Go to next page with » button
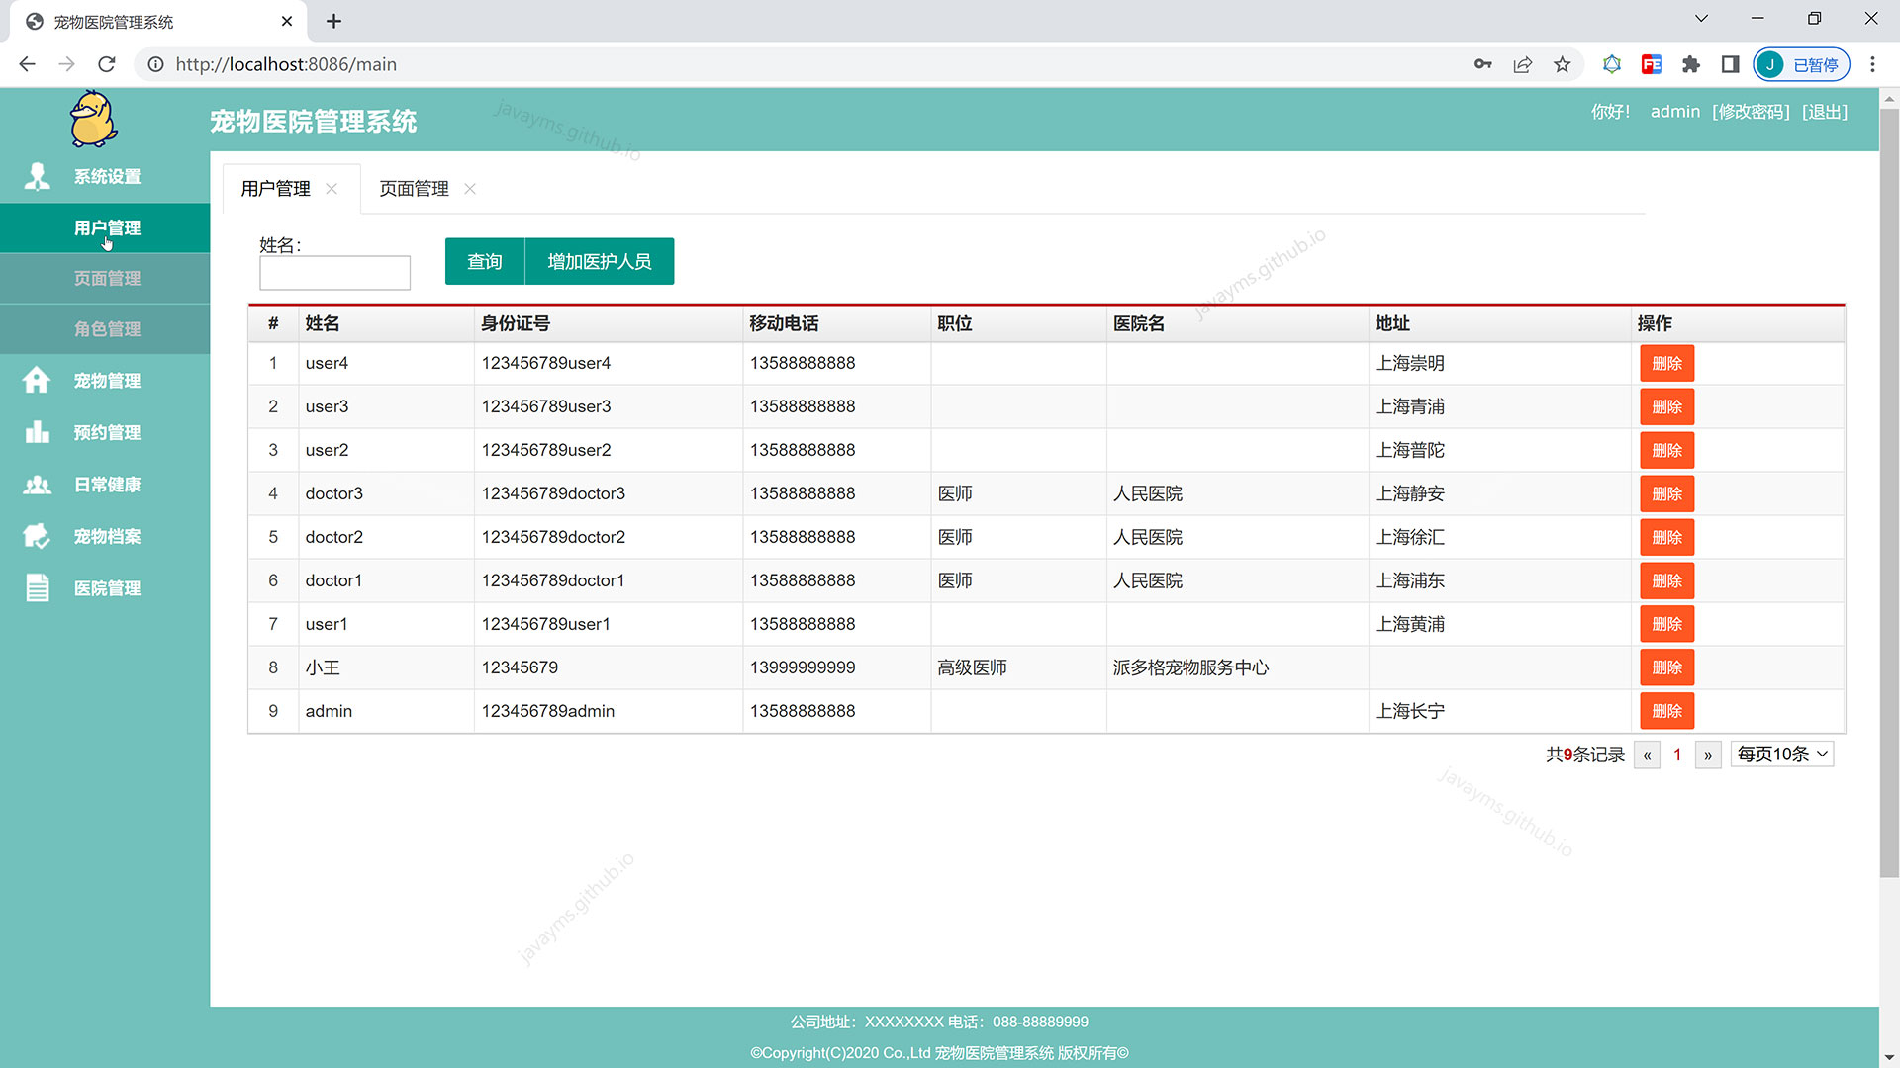 1708,756
